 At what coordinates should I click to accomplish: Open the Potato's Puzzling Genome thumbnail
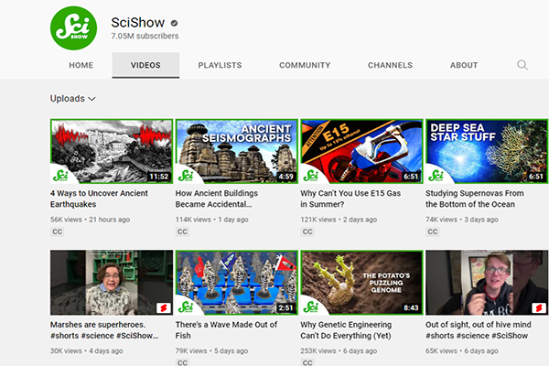[361, 282]
